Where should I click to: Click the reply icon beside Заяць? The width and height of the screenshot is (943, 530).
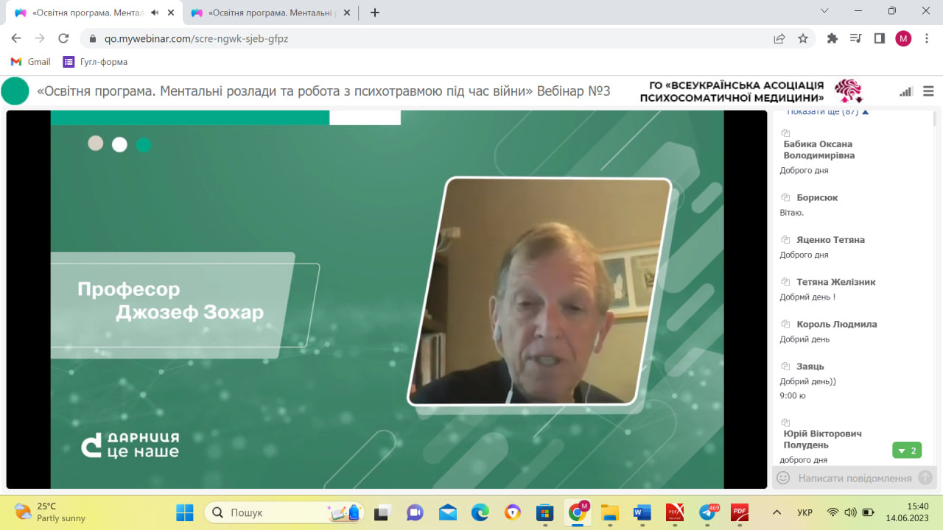coord(785,366)
